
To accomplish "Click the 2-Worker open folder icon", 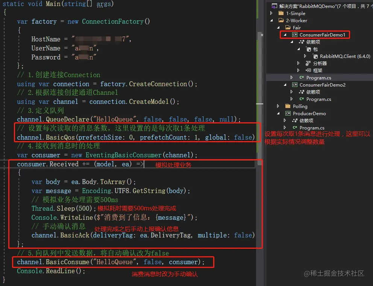I will tap(281, 20).
